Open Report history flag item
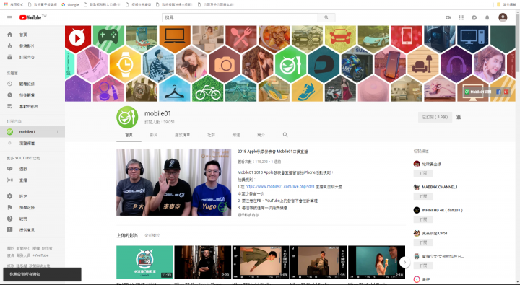 pos(32,208)
